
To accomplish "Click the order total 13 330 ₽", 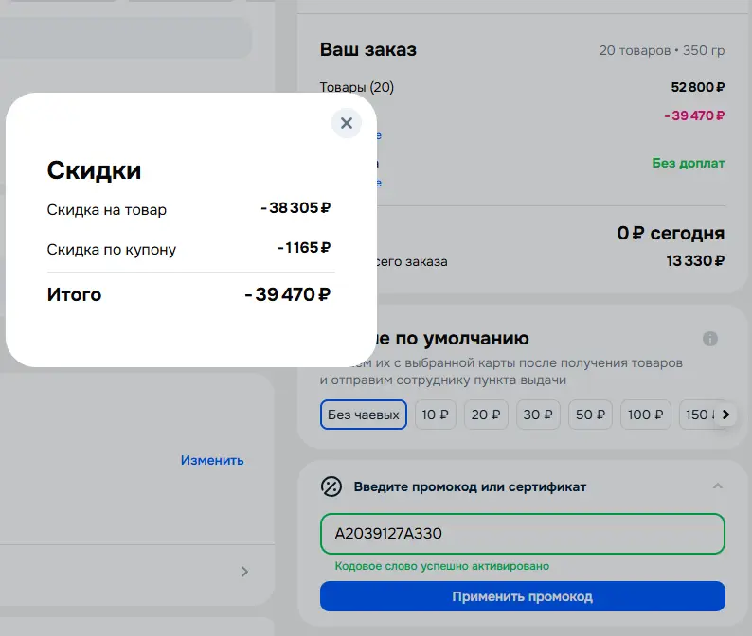I will point(695,260).
